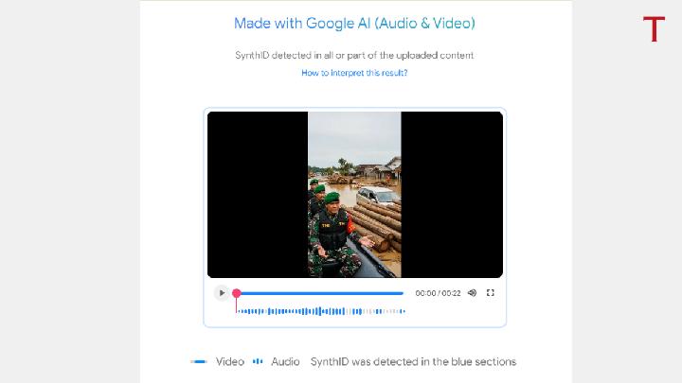Click the black area left of the video

[x=258, y=194]
